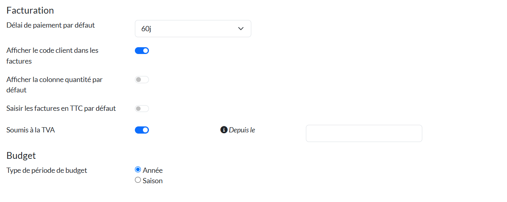Select the Année radio button circle

point(138,170)
